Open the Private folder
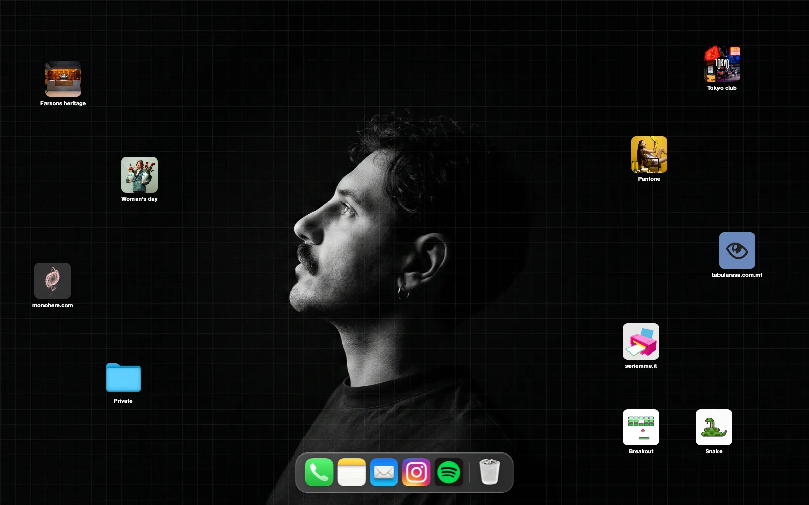 click(123, 377)
